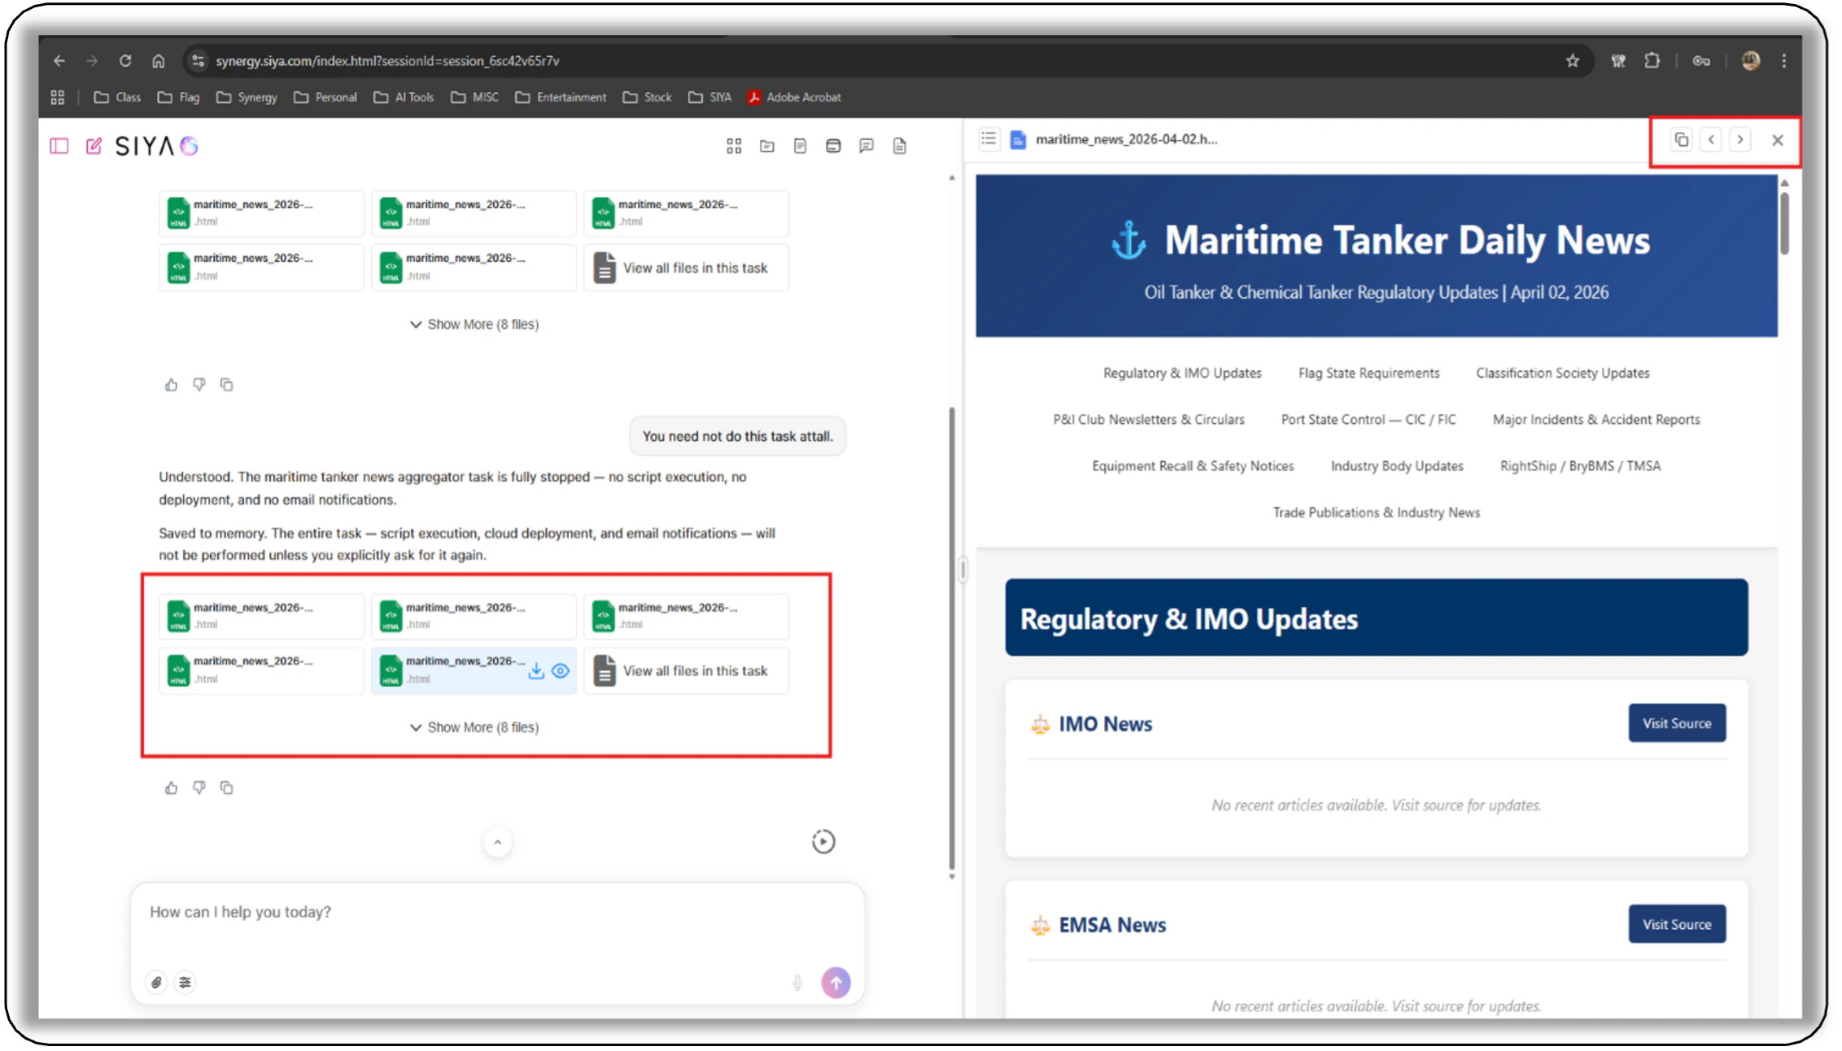The image size is (1842, 1051).
Task: Jump to Regulatory & IMO Updates section
Action: click(x=1182, y=373)
